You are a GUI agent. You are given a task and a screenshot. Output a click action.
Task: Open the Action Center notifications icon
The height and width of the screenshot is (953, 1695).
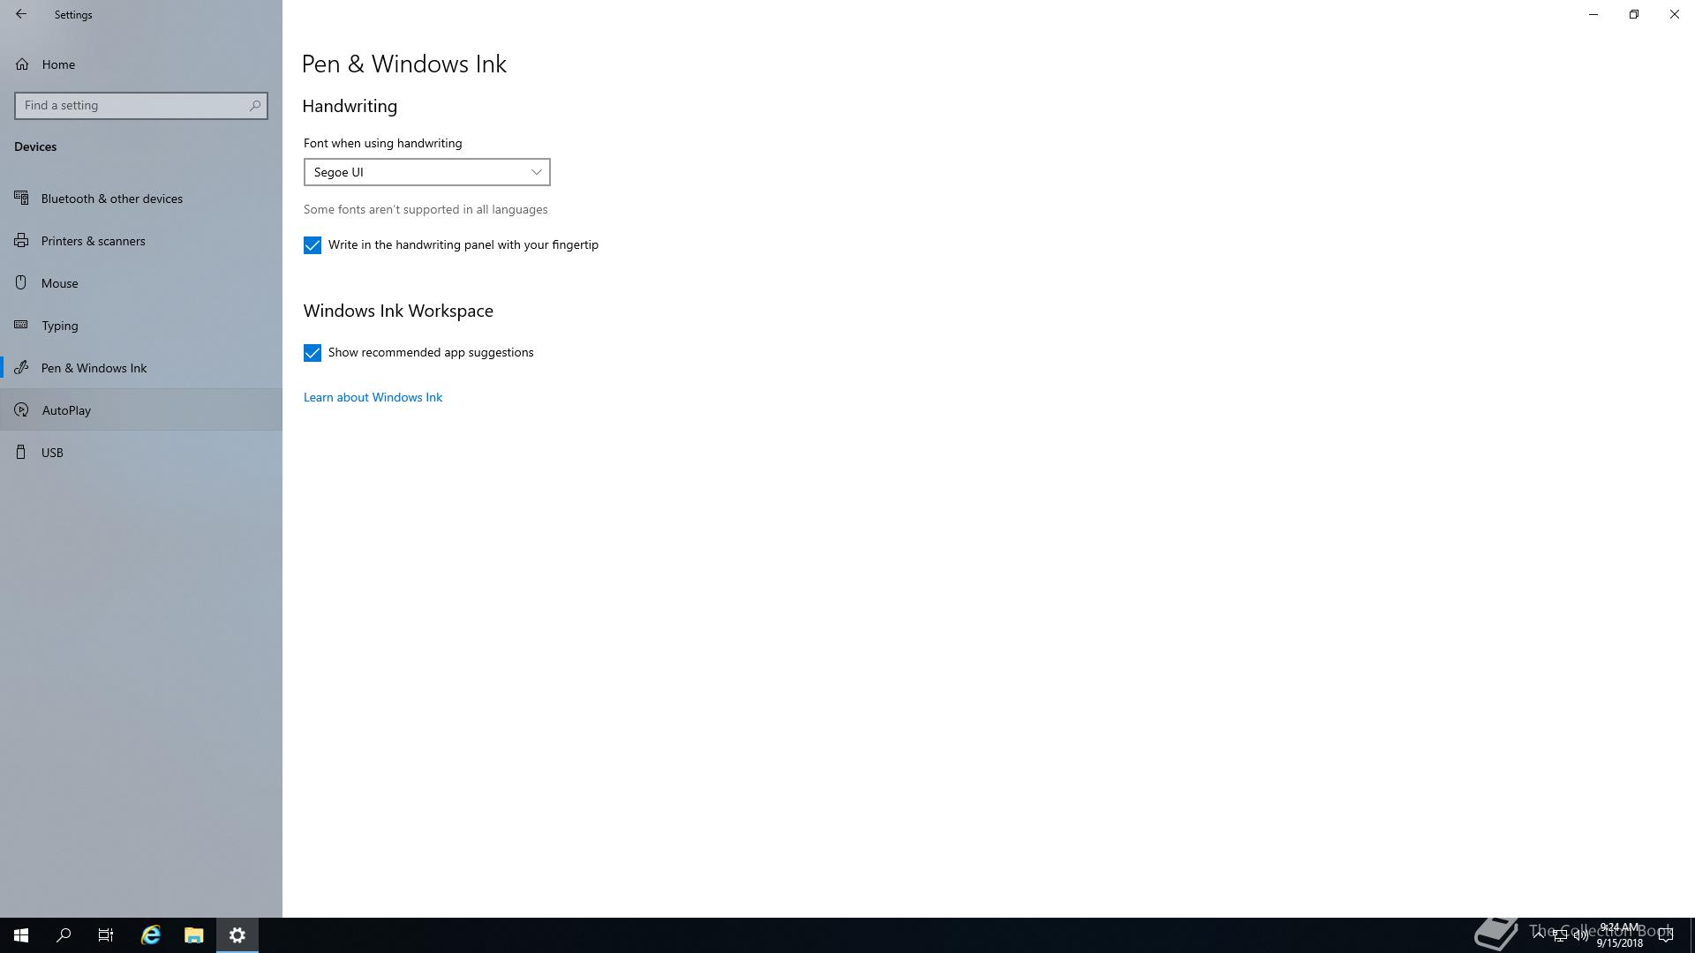click(x=1665, y=935)
